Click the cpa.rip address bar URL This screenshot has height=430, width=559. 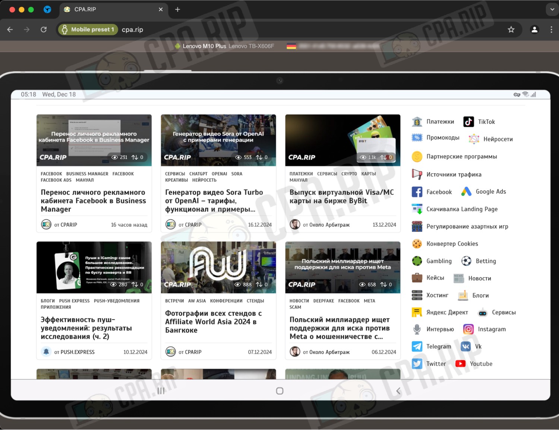[x=132, y=29]
